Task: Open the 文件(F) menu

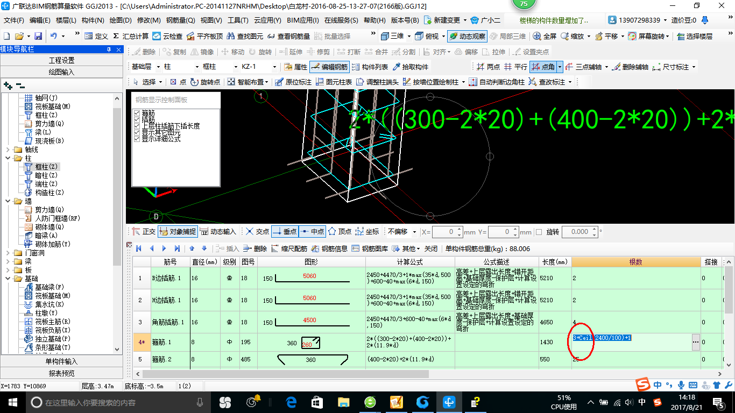Action: pyautogui.click(x=14, y=20)
